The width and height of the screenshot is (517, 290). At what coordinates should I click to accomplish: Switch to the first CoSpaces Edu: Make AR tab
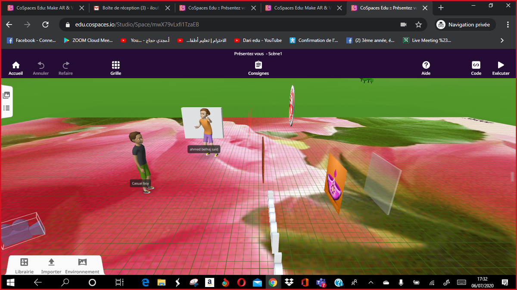[x=45, y=8]
